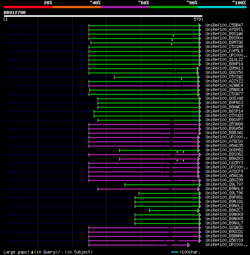250x255 pixels.
Task: Select the UniRef100_A5AG36 subject name
Action: 224,176
